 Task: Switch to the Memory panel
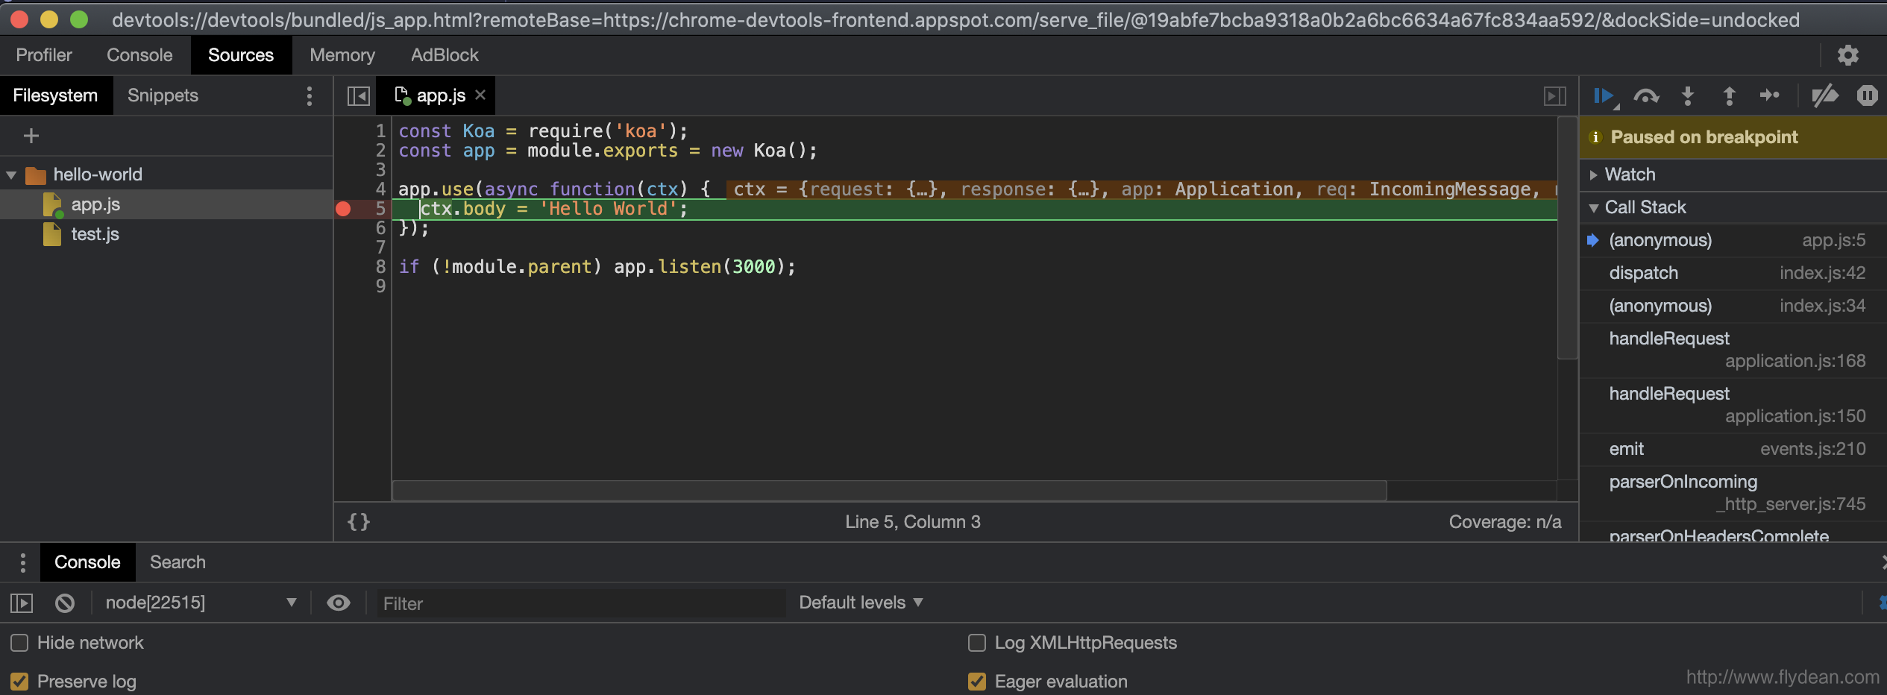[x=342, y=54]
